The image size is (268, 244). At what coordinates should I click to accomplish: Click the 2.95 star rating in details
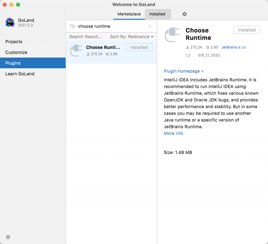pos(212,47)
